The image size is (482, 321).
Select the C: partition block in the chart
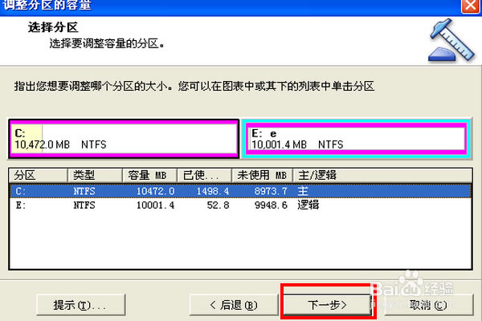point(124,139)
